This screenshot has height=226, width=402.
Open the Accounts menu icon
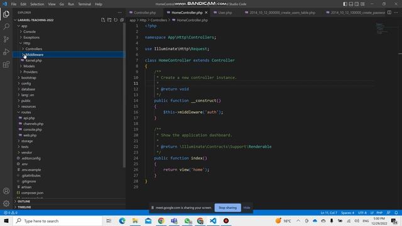click(6, 191)
